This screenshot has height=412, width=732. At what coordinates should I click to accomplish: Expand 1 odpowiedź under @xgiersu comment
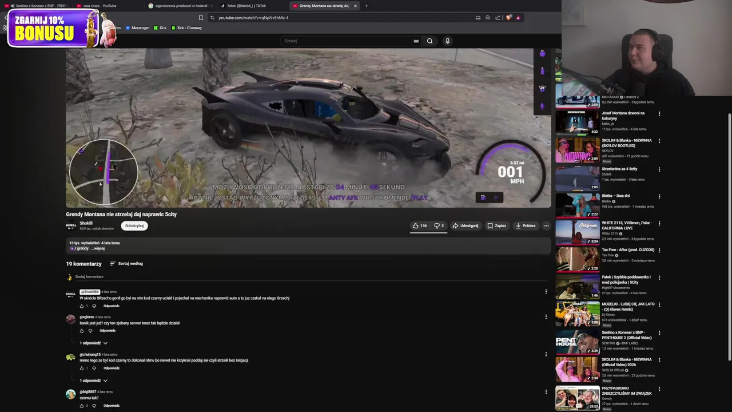click(x=93, y=343)
